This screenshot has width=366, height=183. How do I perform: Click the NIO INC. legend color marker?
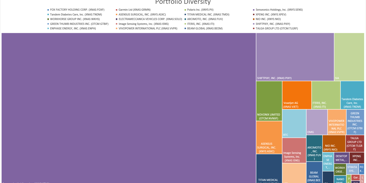[x=254, y=19]
